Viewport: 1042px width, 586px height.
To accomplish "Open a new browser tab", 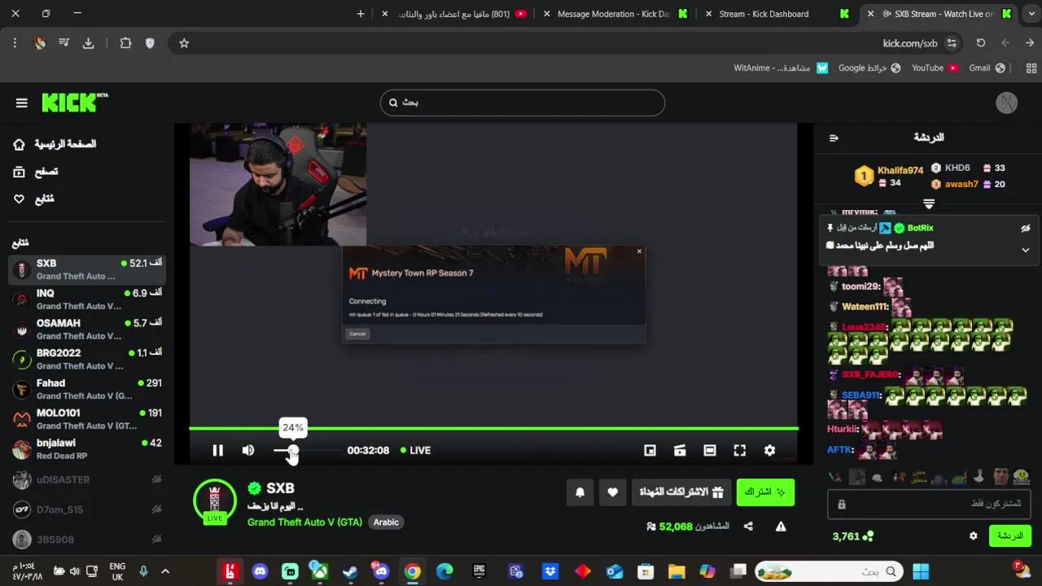I will [361, 14].
